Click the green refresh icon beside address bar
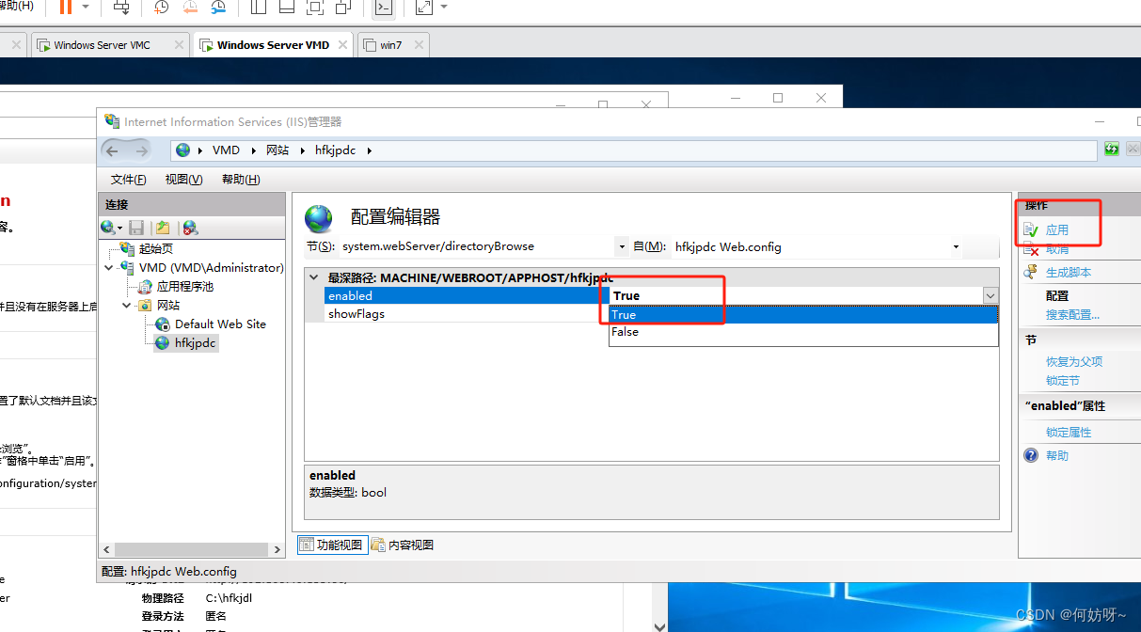 click(x=1112, y=150)
